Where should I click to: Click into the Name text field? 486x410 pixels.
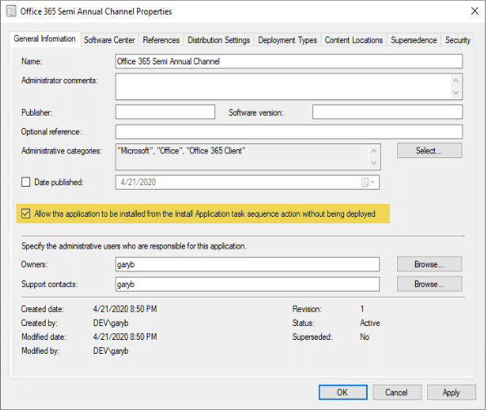click(289, 61)
